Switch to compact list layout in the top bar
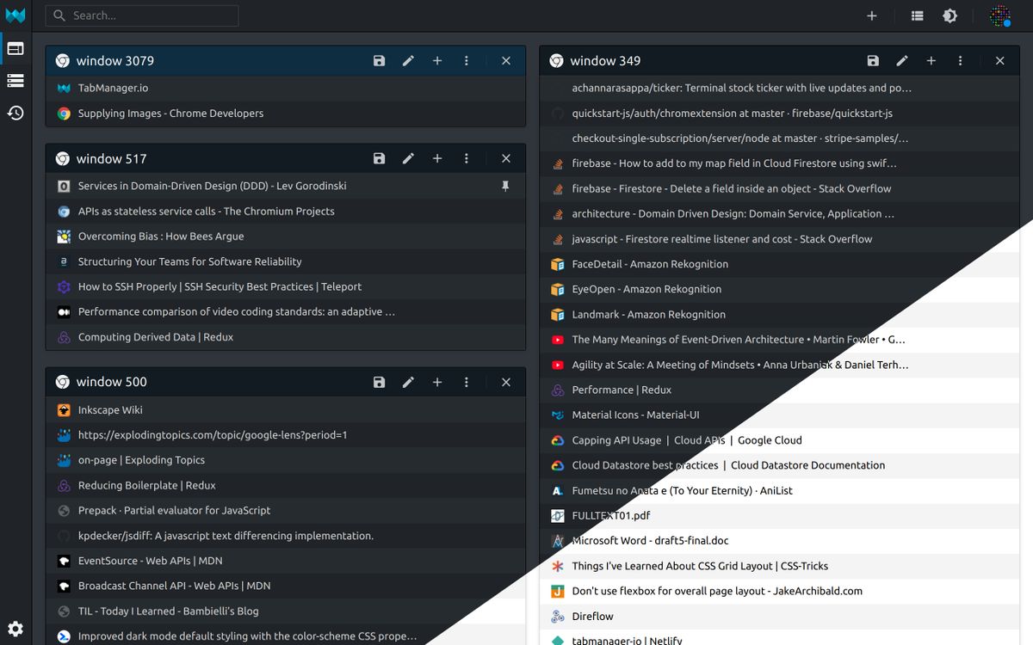The height and width of the screenshot is (645, 1033). [x=917, y=15]
